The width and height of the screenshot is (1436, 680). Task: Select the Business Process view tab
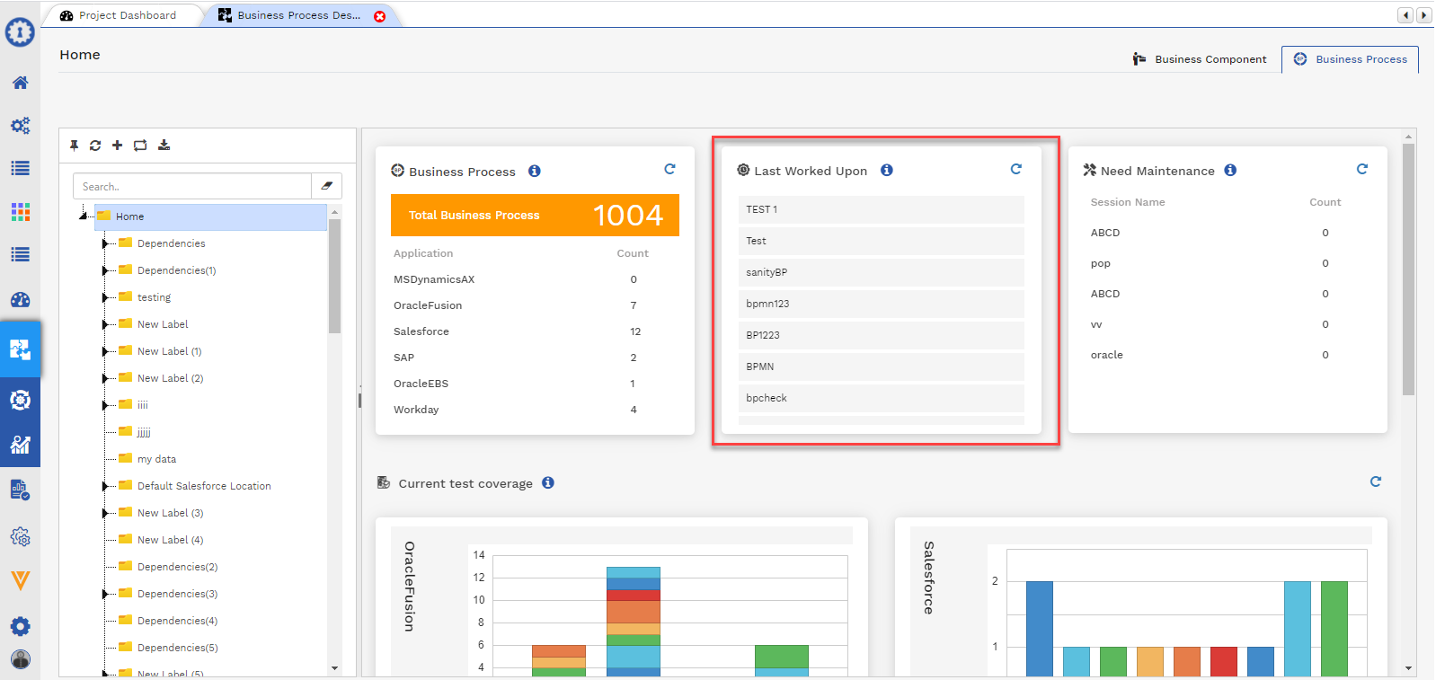click(x=1350, y=59)
